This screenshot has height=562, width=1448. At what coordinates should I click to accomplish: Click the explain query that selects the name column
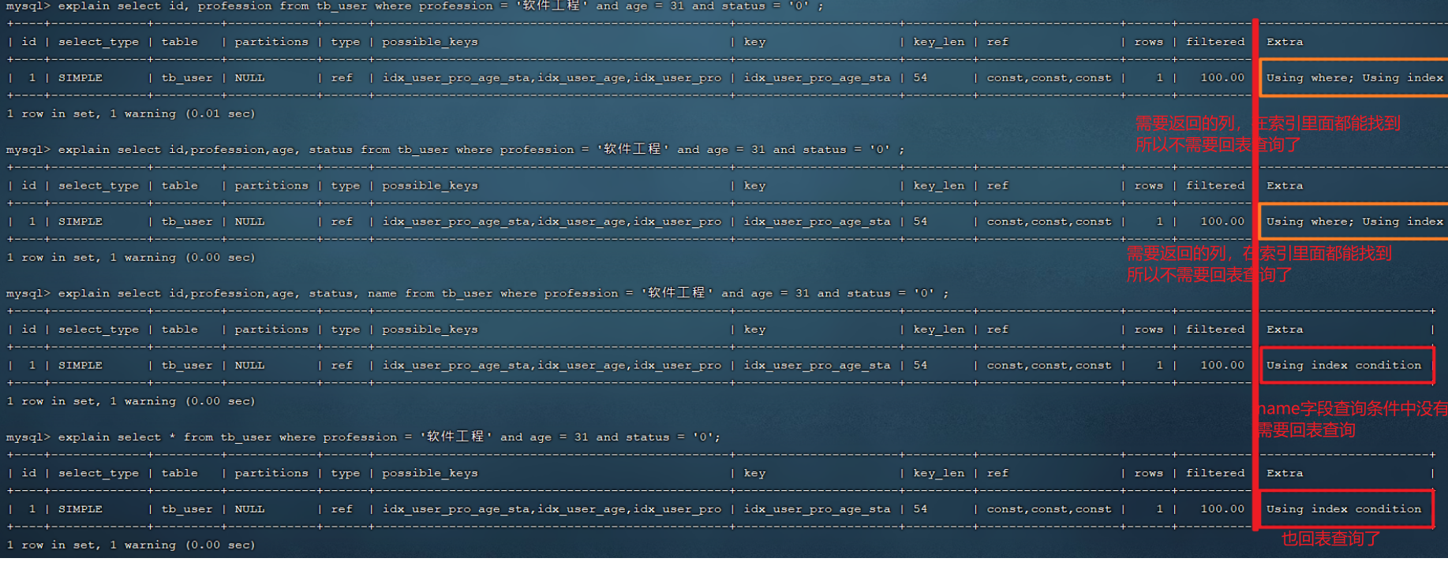(477, 293)
